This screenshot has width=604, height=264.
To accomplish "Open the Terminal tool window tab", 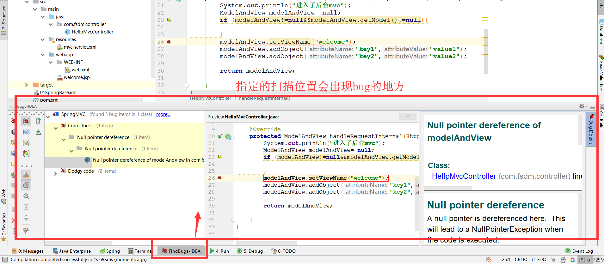I will pyautogui.click(x=140, y=251).
